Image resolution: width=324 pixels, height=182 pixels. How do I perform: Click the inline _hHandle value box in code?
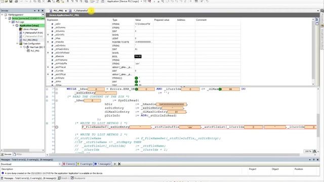[172, 104]
